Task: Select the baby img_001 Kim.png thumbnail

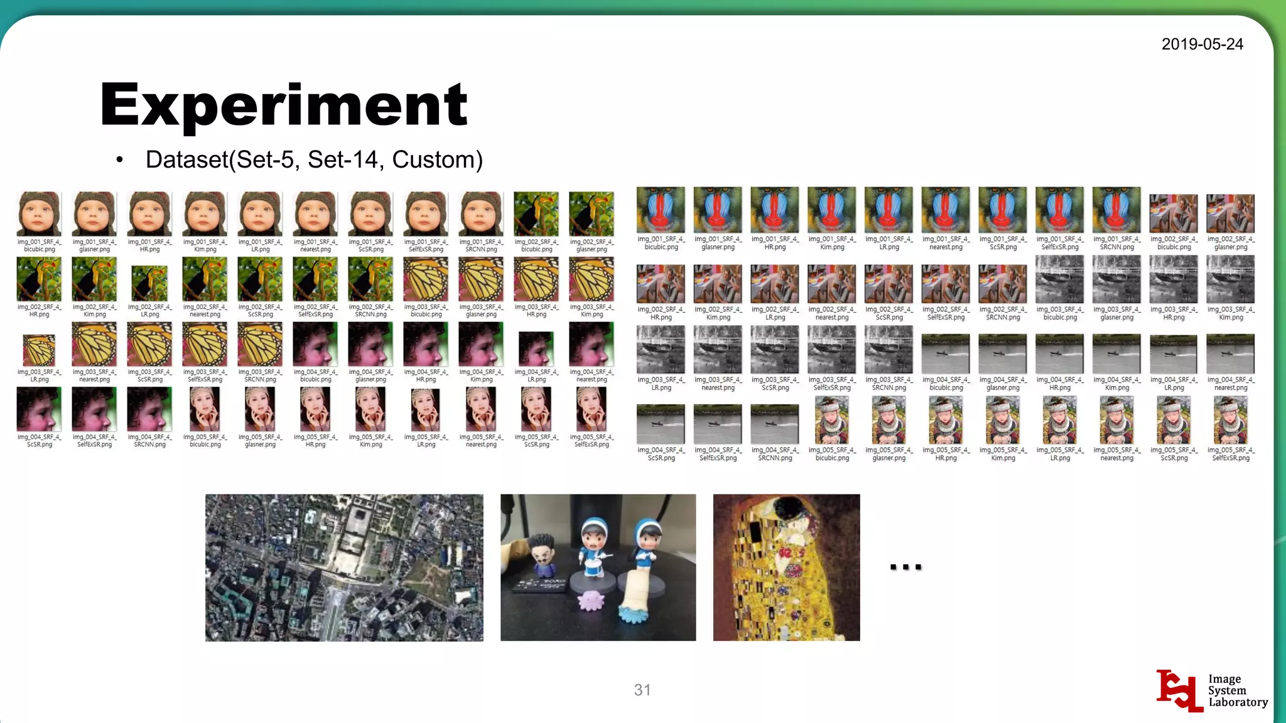Action: (x=205, y=215)
